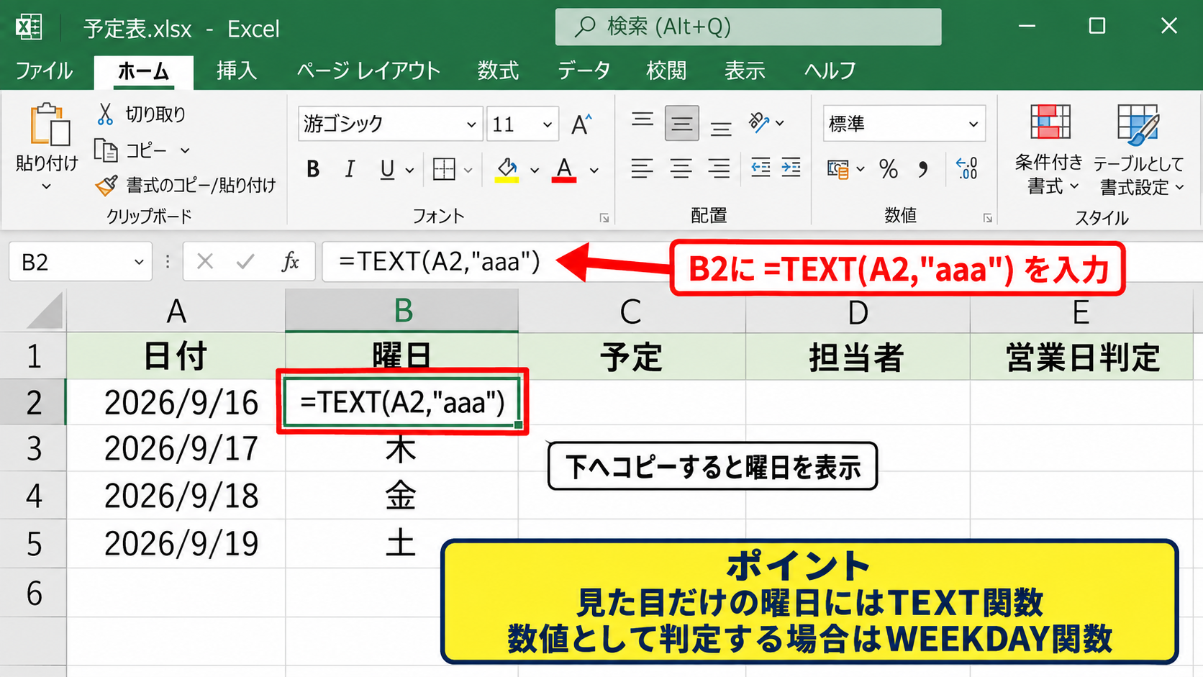Click the increase indent icon
This screenshot has width=1203, height=677.
point(791,168)
